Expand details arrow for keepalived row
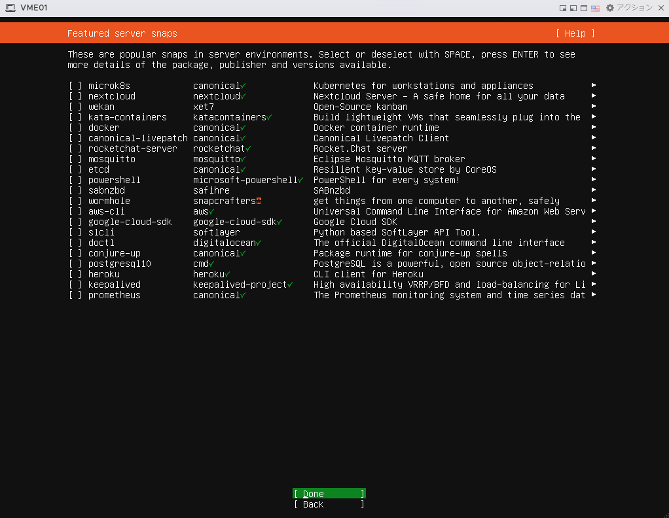This screenshot has height=518, width=669. (594, 284)
